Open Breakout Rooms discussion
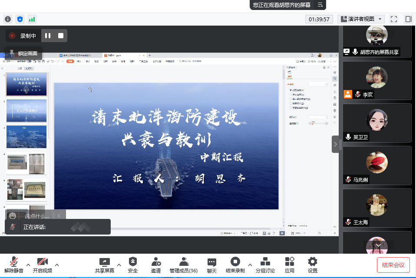The image size is (416, 278). tap(265, 262)
